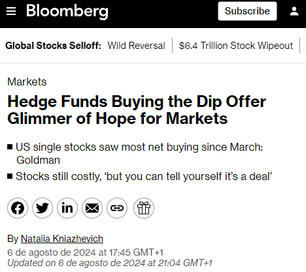Click the Subscribe button

tap(247, 11)
